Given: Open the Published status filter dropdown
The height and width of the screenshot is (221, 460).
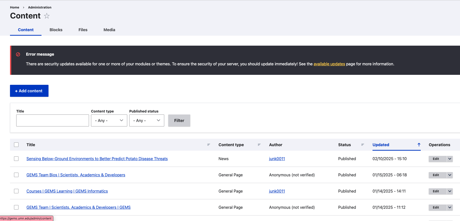Looking at the screenshot, I should click(146, 120).
